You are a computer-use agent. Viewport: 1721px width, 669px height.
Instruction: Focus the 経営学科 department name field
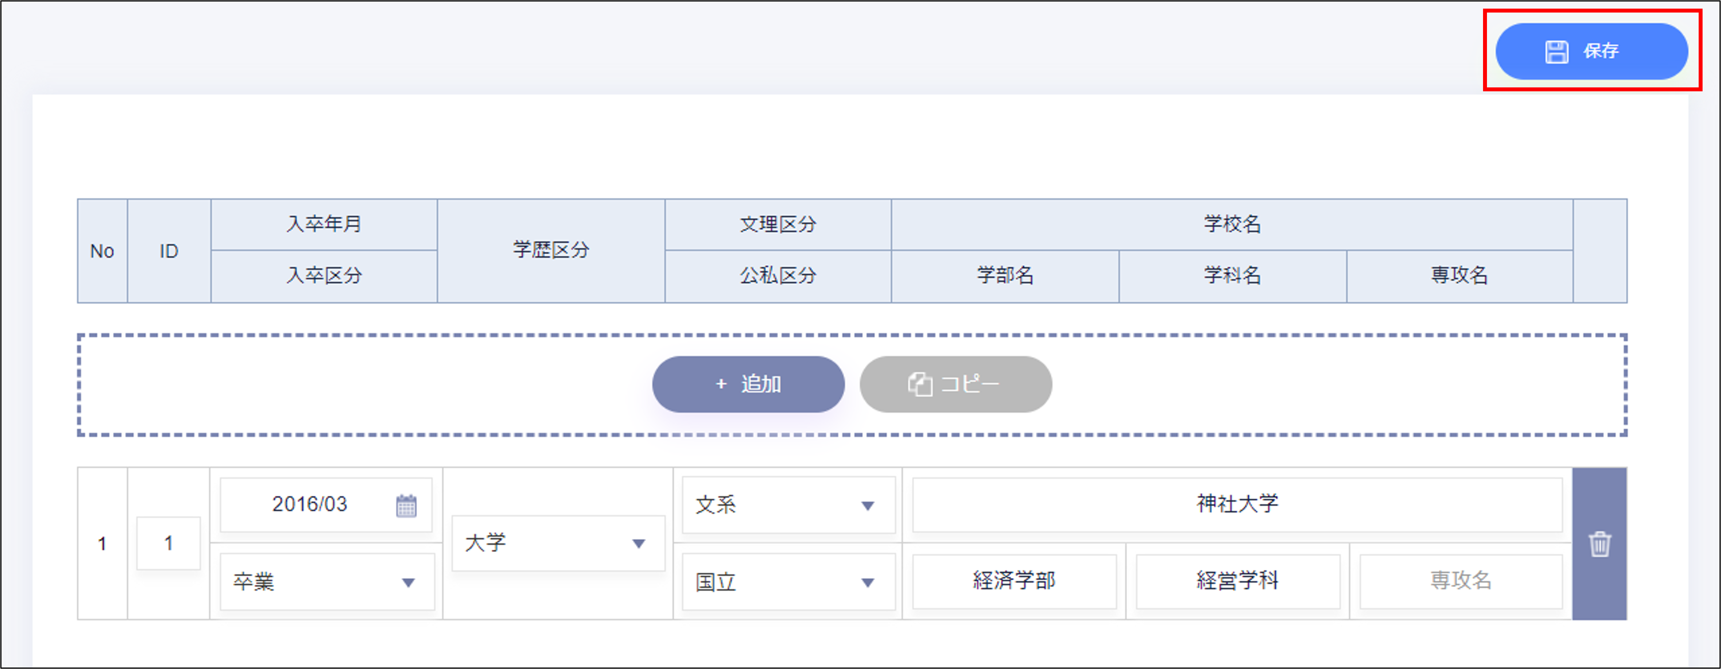coord(1236,582)
